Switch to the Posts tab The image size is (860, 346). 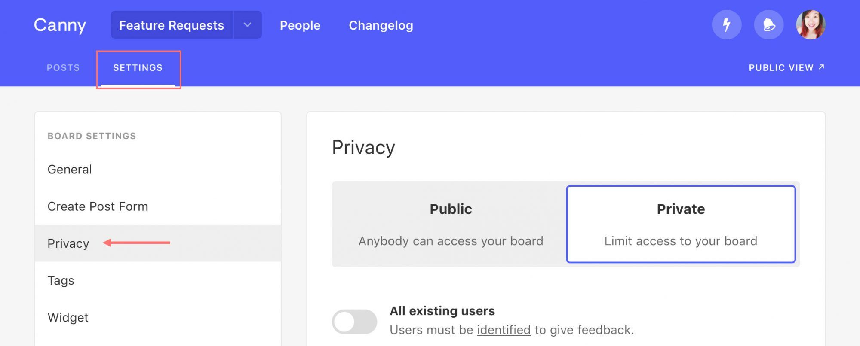[x=63, y=68]
